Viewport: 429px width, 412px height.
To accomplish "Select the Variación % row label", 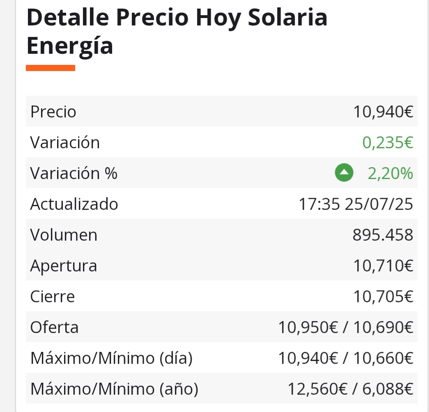I will [x=73, y=173].
